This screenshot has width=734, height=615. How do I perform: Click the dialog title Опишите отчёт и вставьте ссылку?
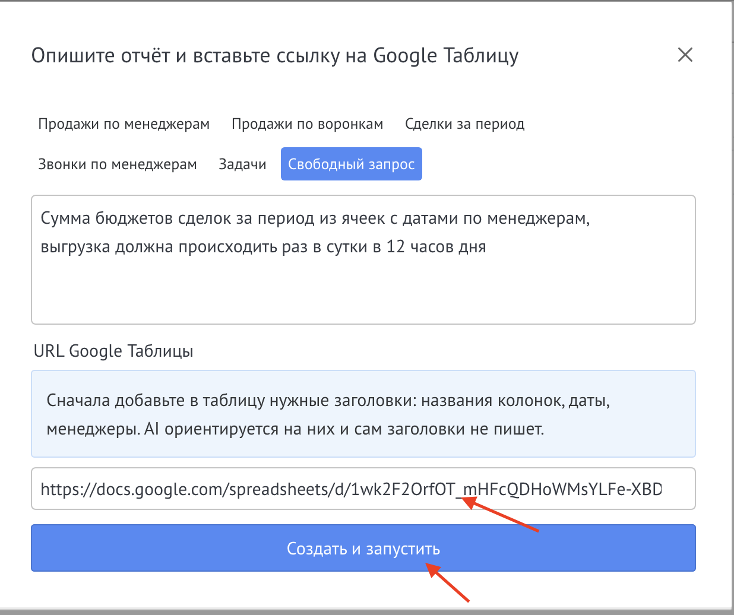(275, 55)
